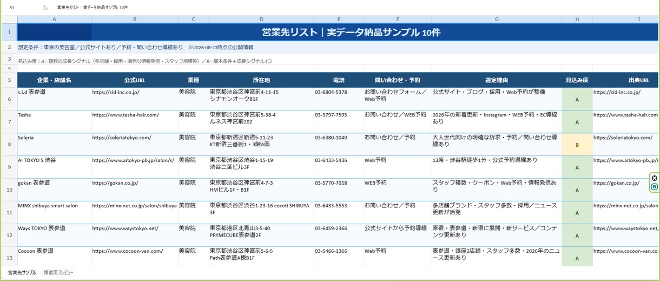Image resolution: width=660 pixels, height=281 pixels.
Task: Click the fx function icon
Action: 45,8
